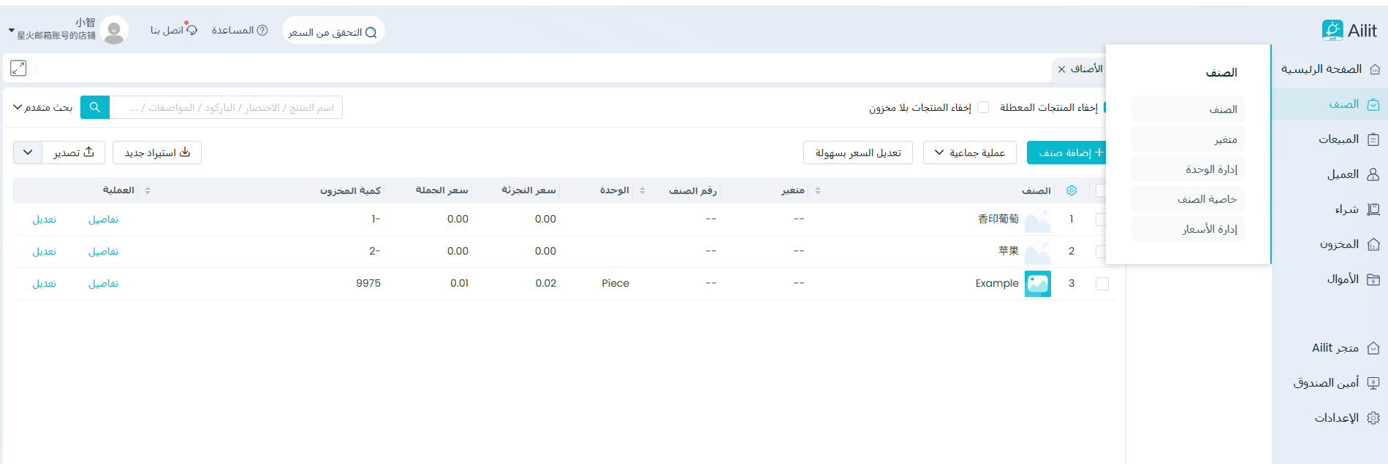Select the checkbox for Example row
1388x464 pixels.
1101,284
